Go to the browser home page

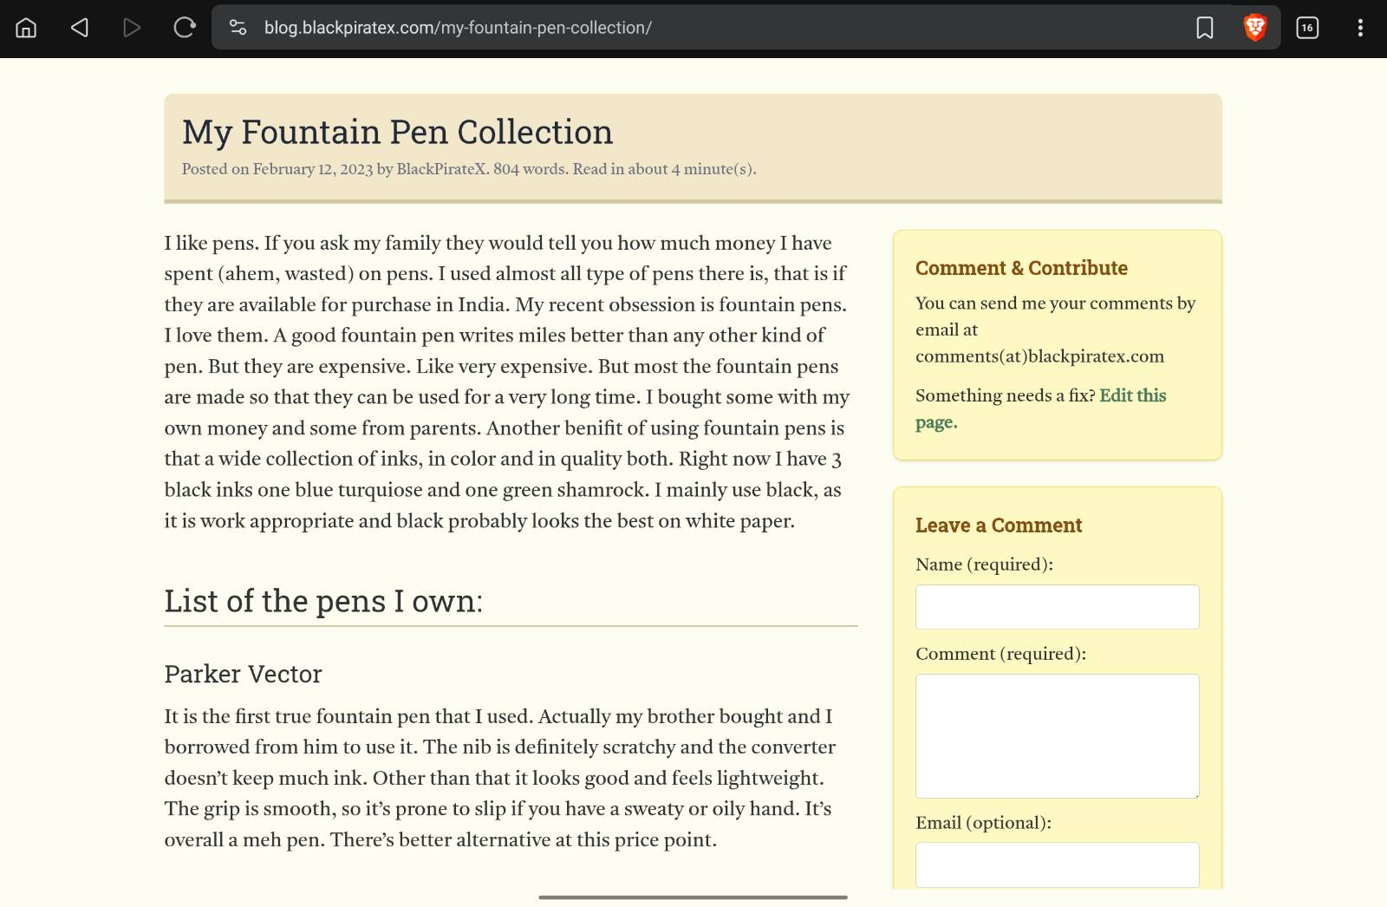27,28
